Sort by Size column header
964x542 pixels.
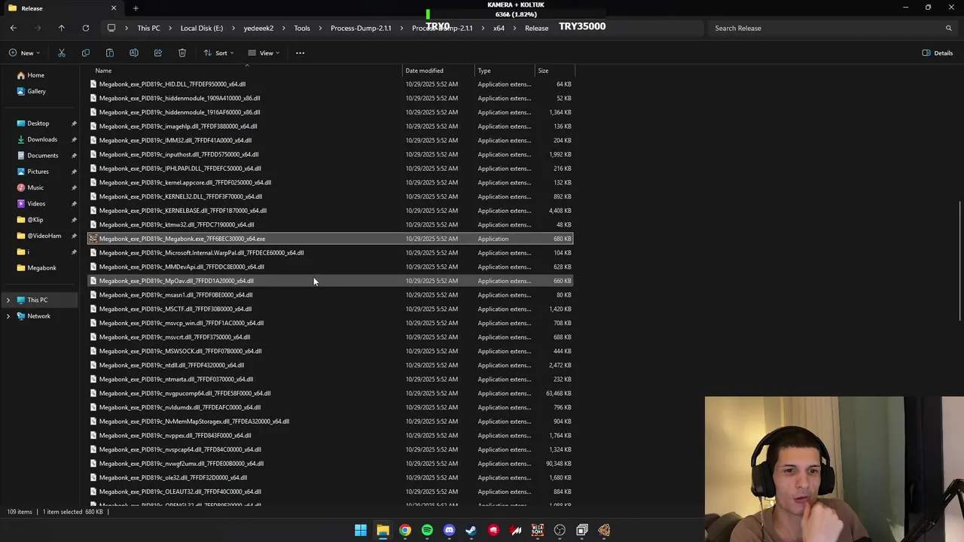(x=554, y=71)
